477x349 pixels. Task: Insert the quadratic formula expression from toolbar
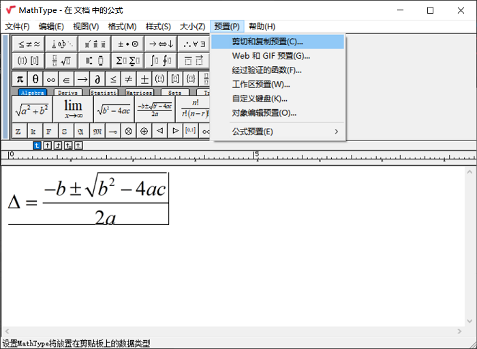pos(155,109)
